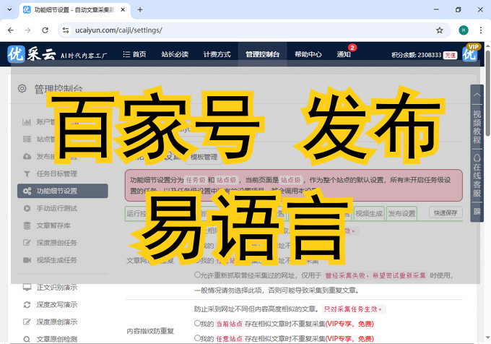View 通知 with two unread badge
Viewport: 491px width, 344px height.
click(344, 54)
